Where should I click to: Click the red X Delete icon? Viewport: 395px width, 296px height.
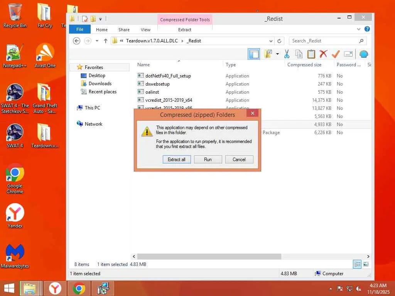tap(324, 54)
